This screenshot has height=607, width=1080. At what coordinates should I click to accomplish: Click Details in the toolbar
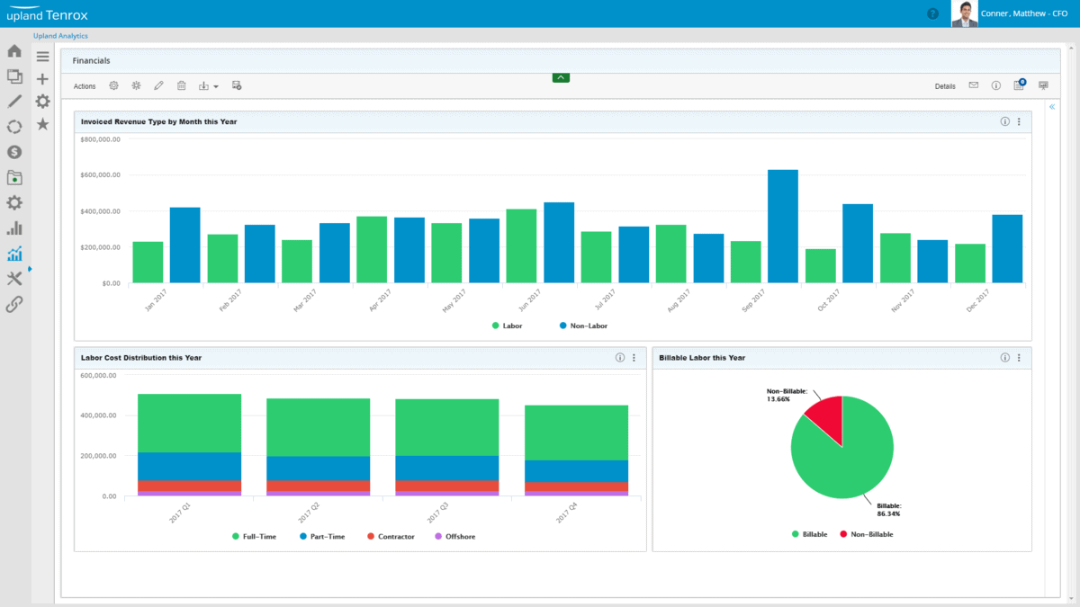(x=944, y=85)
